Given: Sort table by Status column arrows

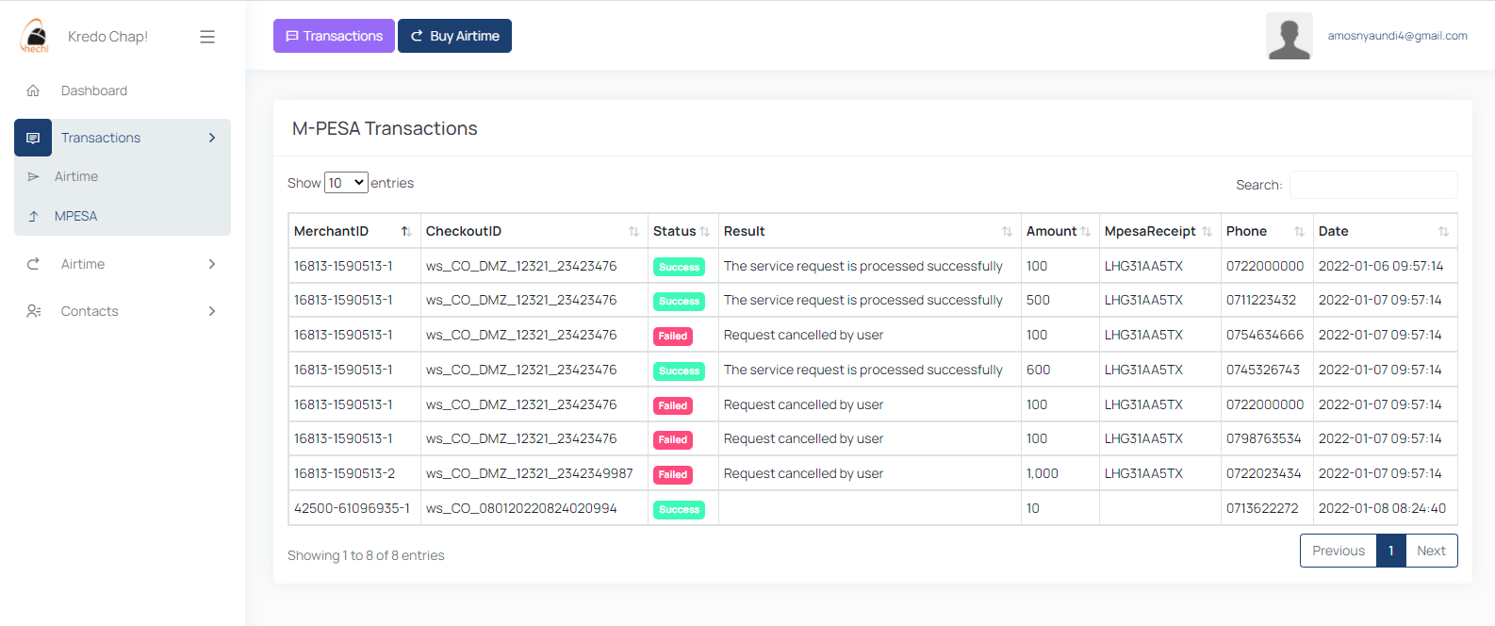Looking at the screenshot, I should pyautogui.click(x=705, y=231).
